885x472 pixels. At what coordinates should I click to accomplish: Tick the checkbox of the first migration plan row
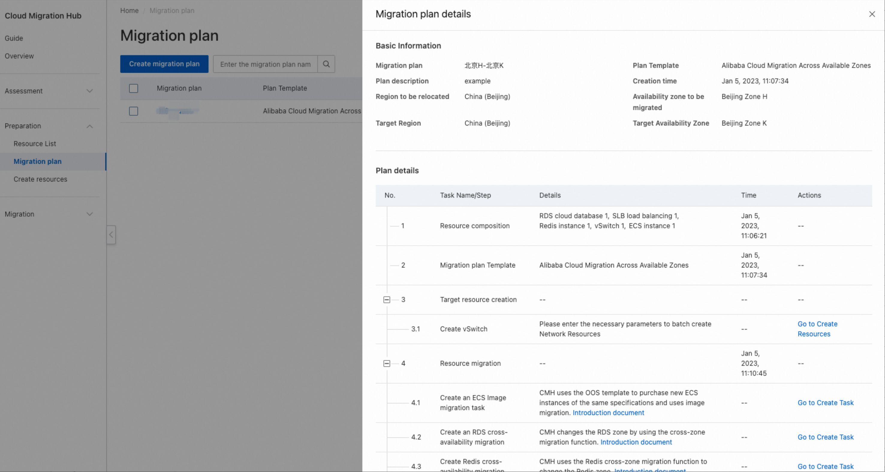[133, 111]
